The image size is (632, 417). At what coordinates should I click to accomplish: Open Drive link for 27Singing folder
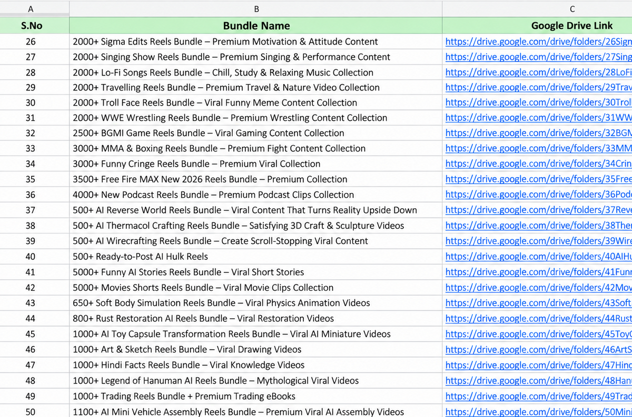coord(538,57)
